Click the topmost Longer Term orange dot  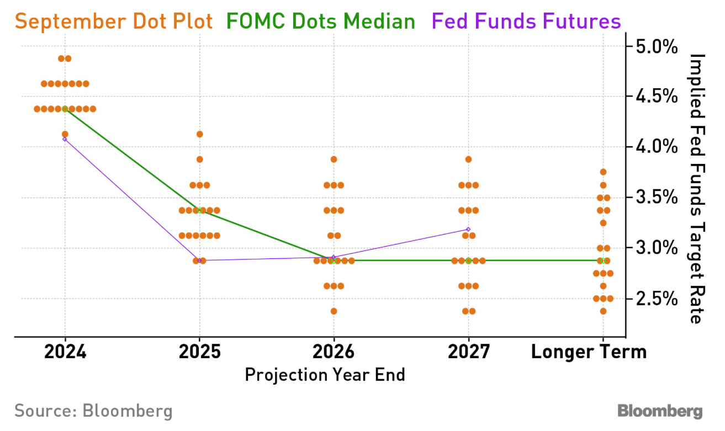click(603, 172)
